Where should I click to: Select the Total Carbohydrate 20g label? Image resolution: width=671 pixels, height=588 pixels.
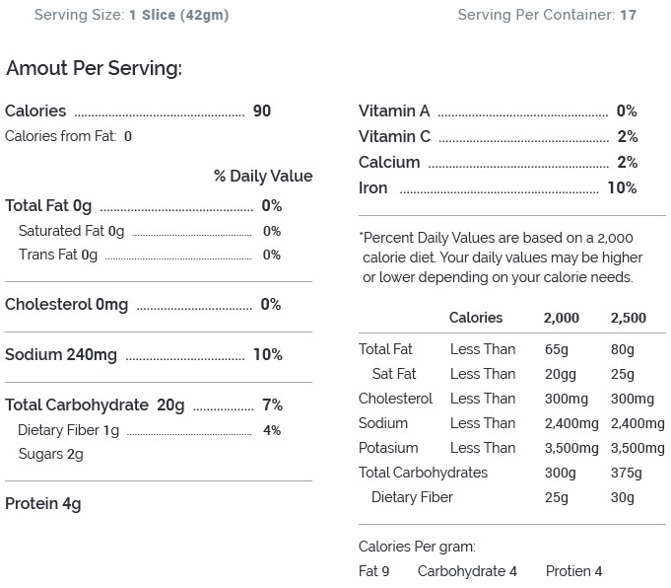coord(95,405)
